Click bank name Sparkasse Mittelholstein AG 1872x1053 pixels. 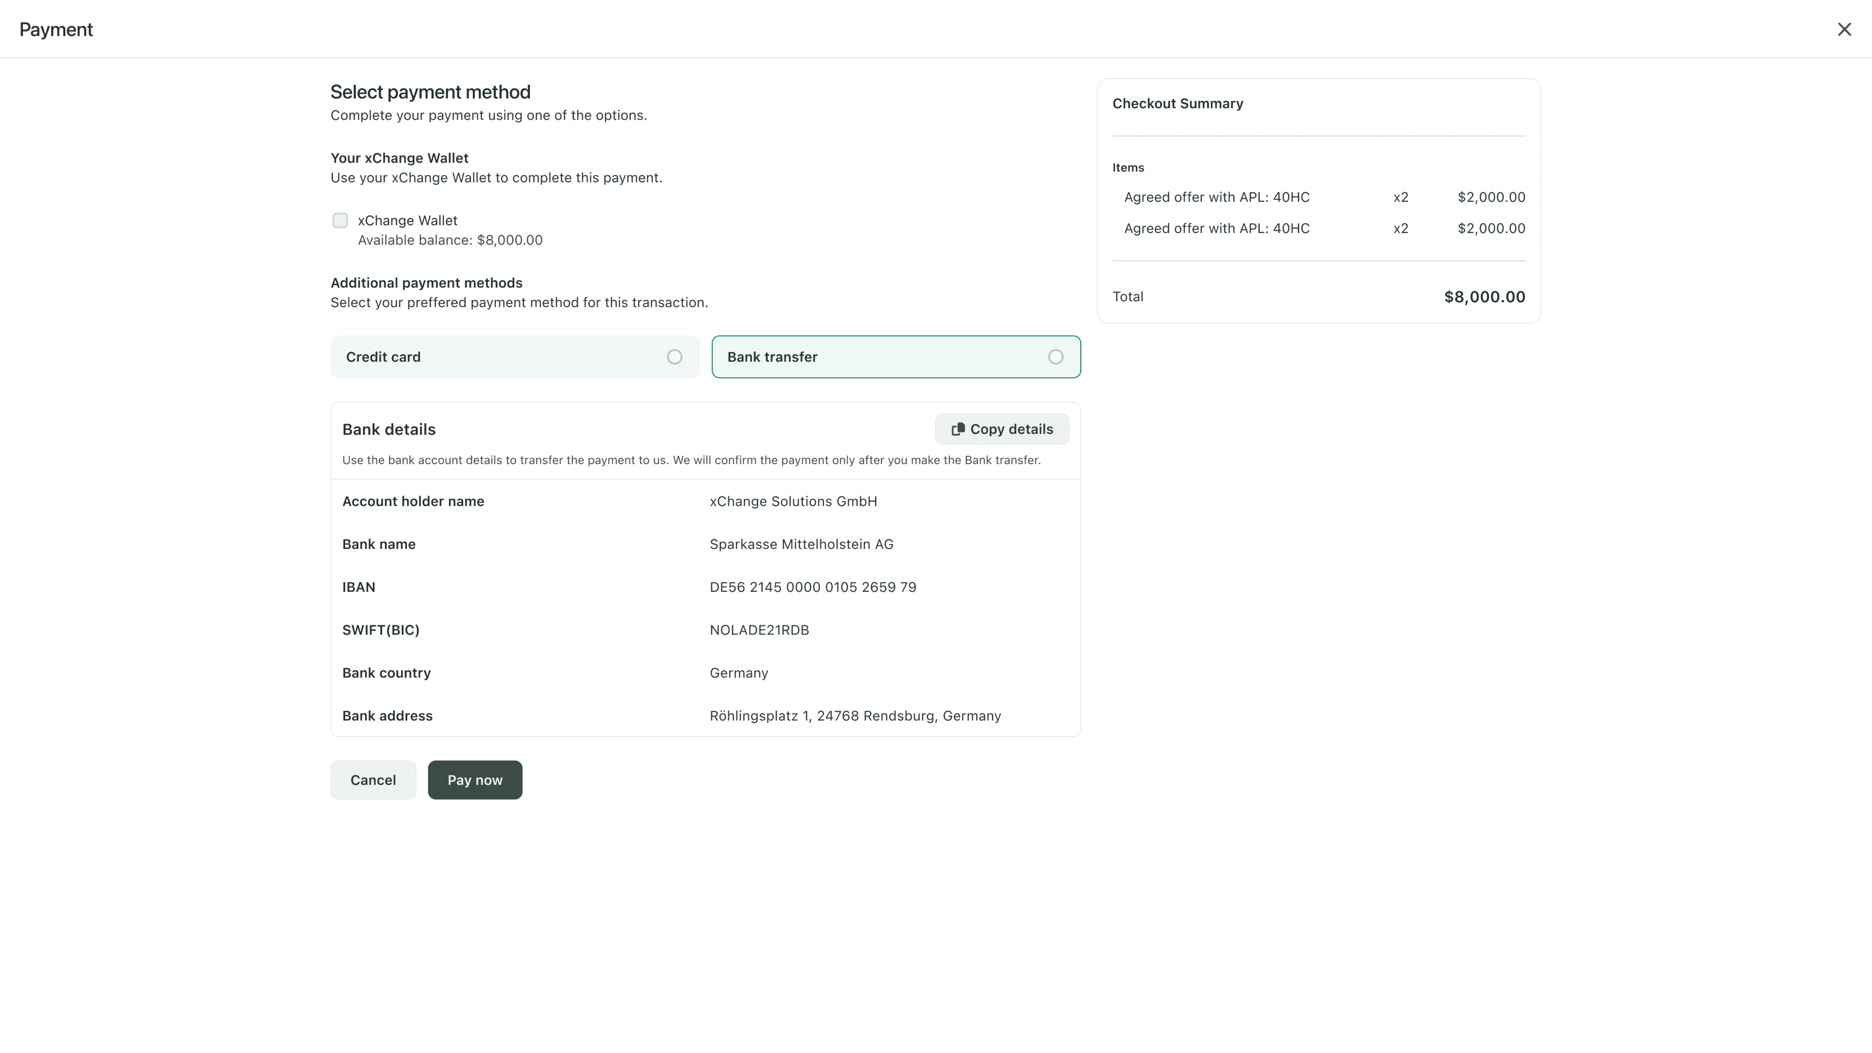point(801,544)
